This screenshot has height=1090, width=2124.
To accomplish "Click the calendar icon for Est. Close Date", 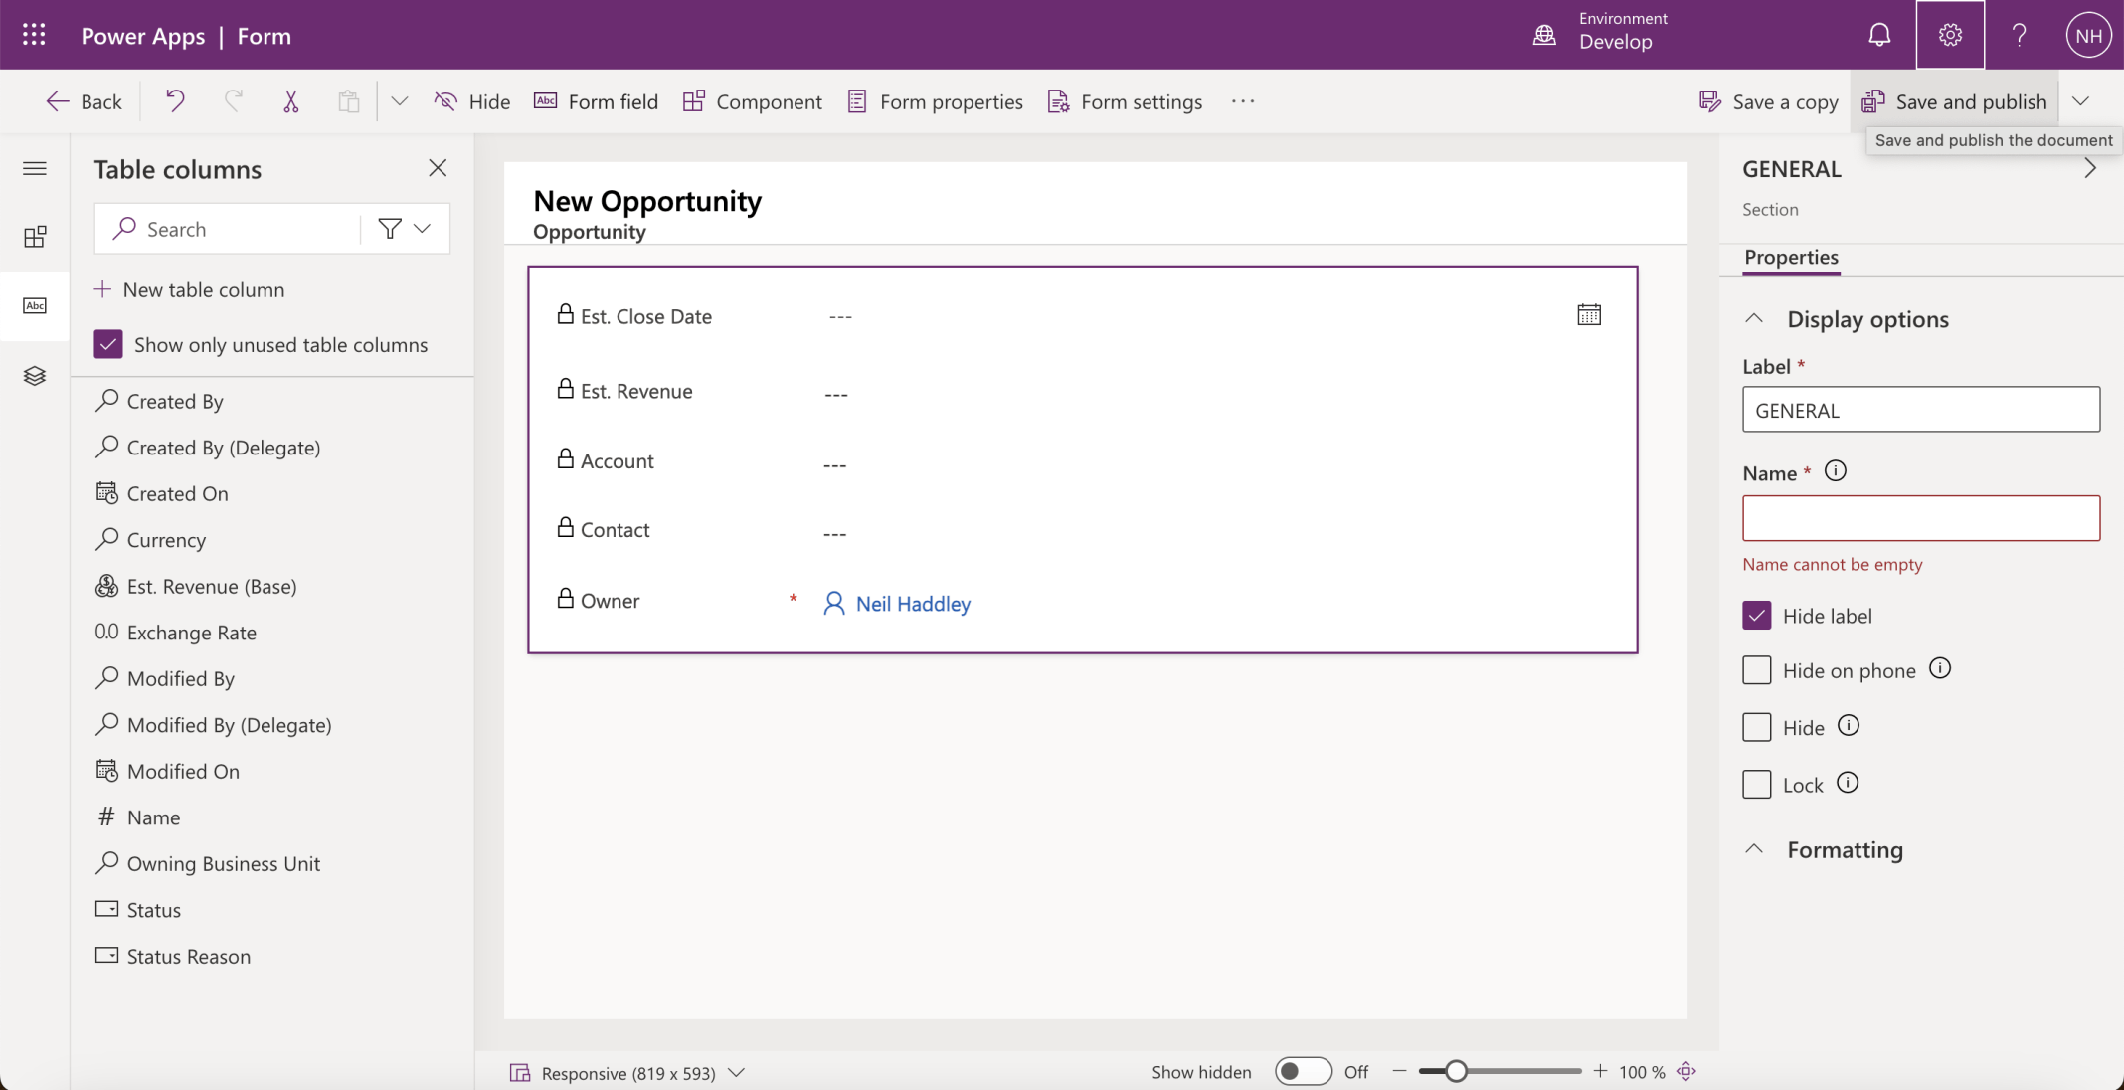I will 1588,315.
